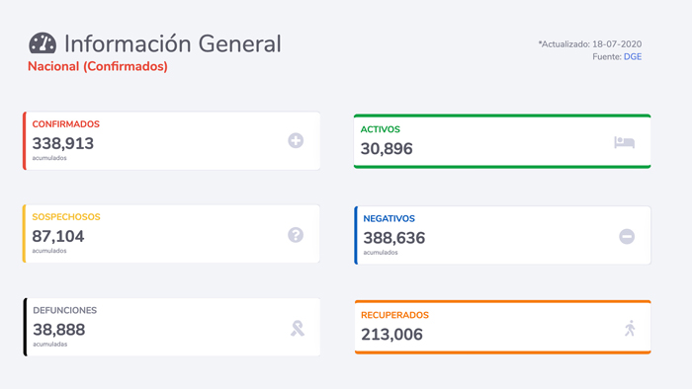The height and width of the screenshot is (389, 692).
Task: Click the Información General heading
Action: (x=173, y=43)
